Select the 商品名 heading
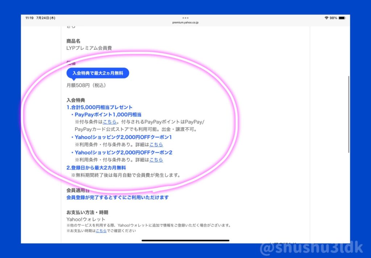 coord(73,41)
